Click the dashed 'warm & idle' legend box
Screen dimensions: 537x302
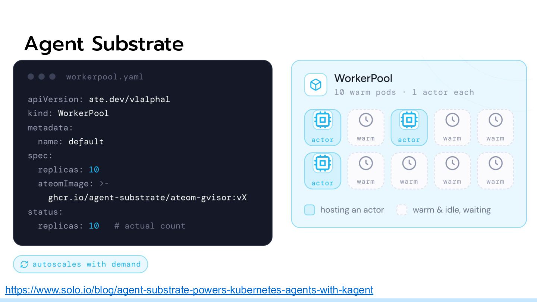[x=402, y=210]
